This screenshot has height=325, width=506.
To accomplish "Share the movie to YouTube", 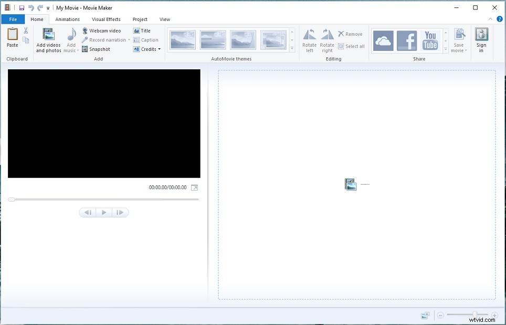I will pyautogui.click(x=430, y=40).
